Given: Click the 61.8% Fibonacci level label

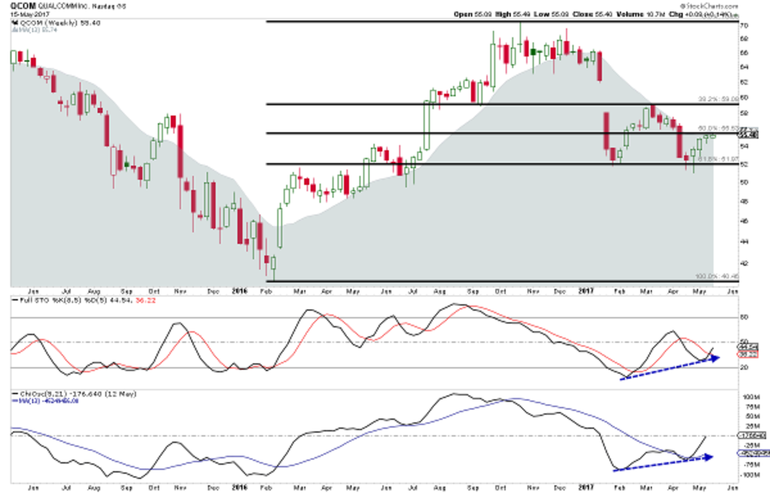Looking at the screenshot, I should [718, 159].
